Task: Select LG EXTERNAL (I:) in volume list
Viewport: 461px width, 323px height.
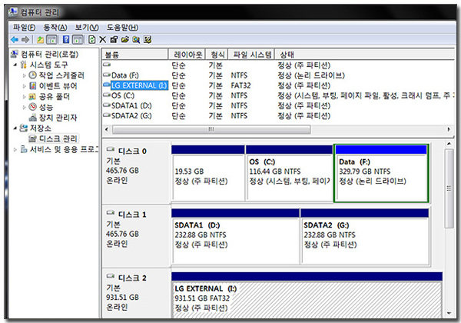Action: [139, 85]
